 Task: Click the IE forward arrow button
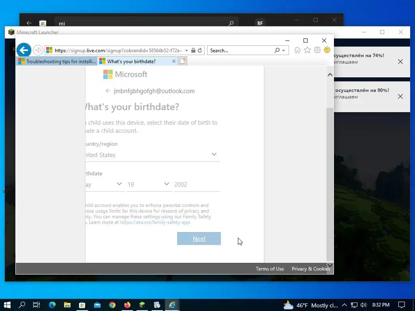click(38, 50)
